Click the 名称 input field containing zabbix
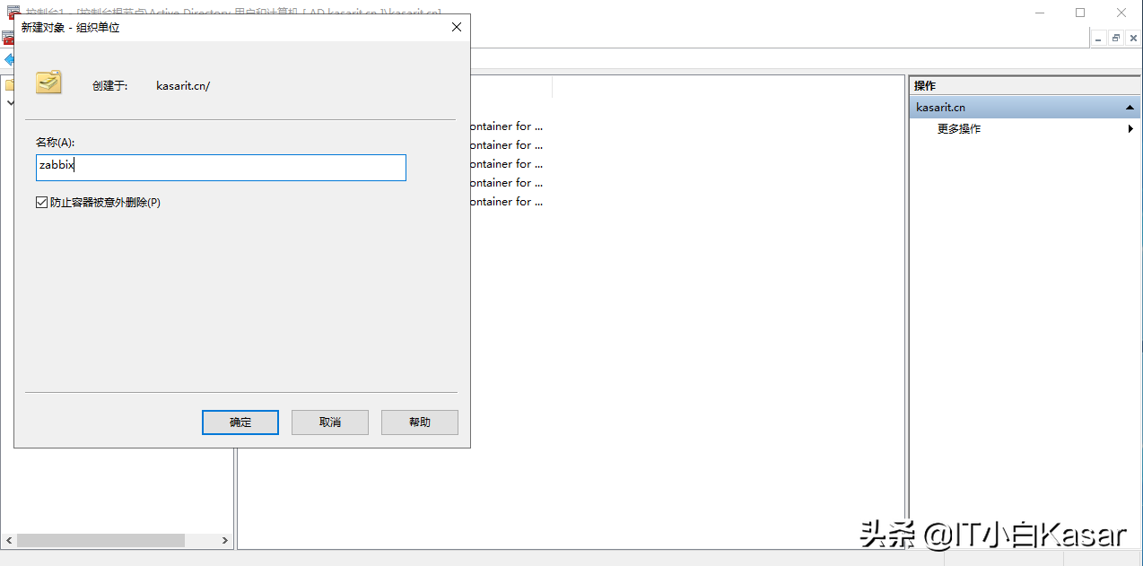Image resolution: width=1143 pixels, height=566 pixels. coord(221,168)
